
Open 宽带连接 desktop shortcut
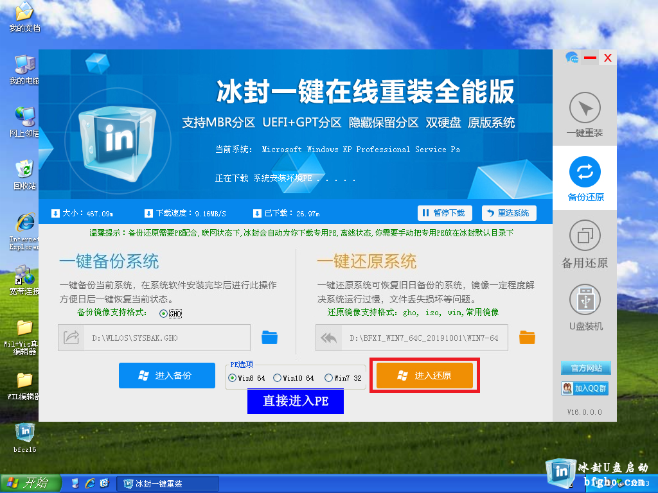[24, 281]
